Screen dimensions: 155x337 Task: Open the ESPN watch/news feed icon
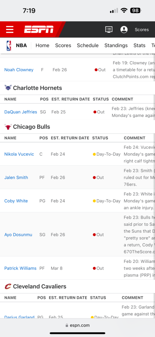point(109,29)
